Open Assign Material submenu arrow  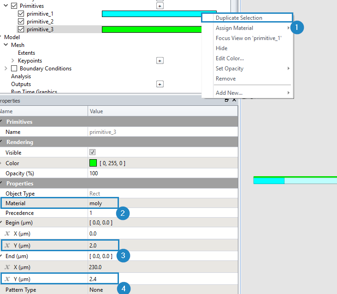pos(289,28)
